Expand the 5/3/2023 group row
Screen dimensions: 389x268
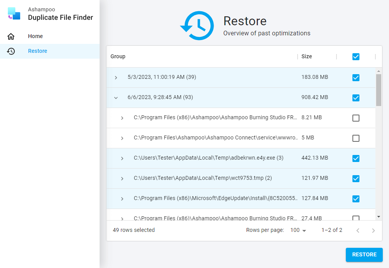pyautogui.click(x=116, y=77)
